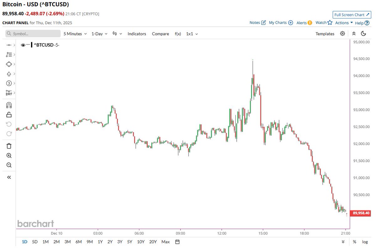
Task: Click the trash delete drawings icon
Action: (x=9, y=146)
